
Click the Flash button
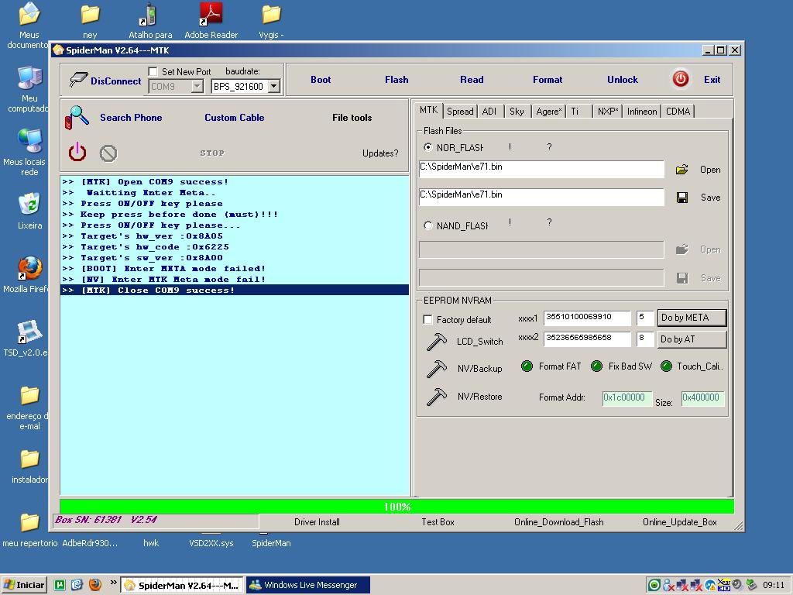pos(396,80)
